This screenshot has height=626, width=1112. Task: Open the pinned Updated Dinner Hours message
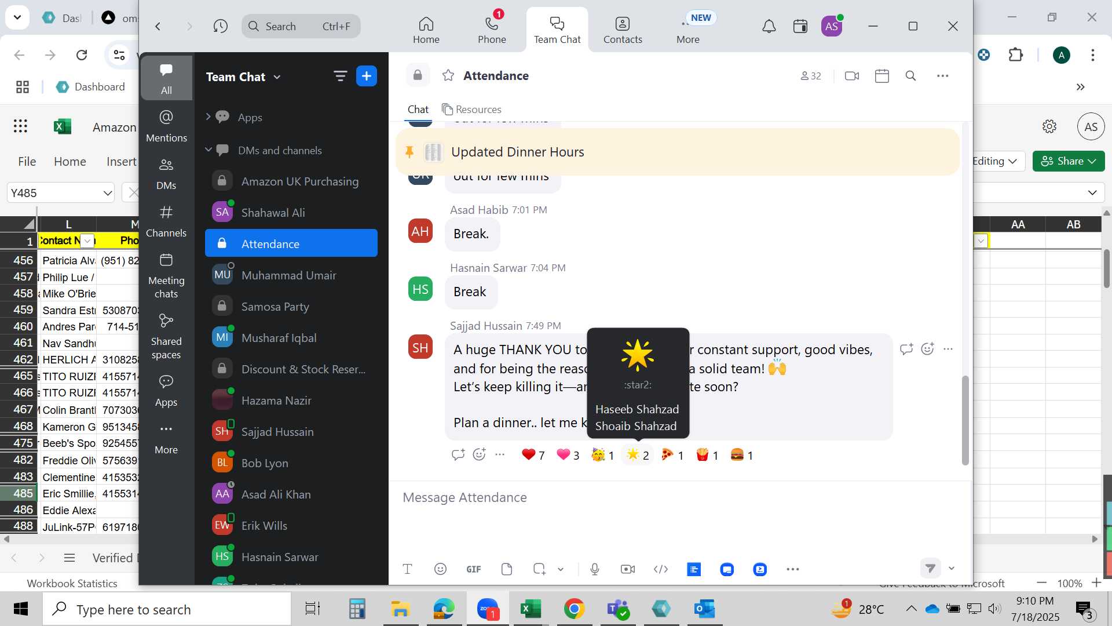pos(678,152)
